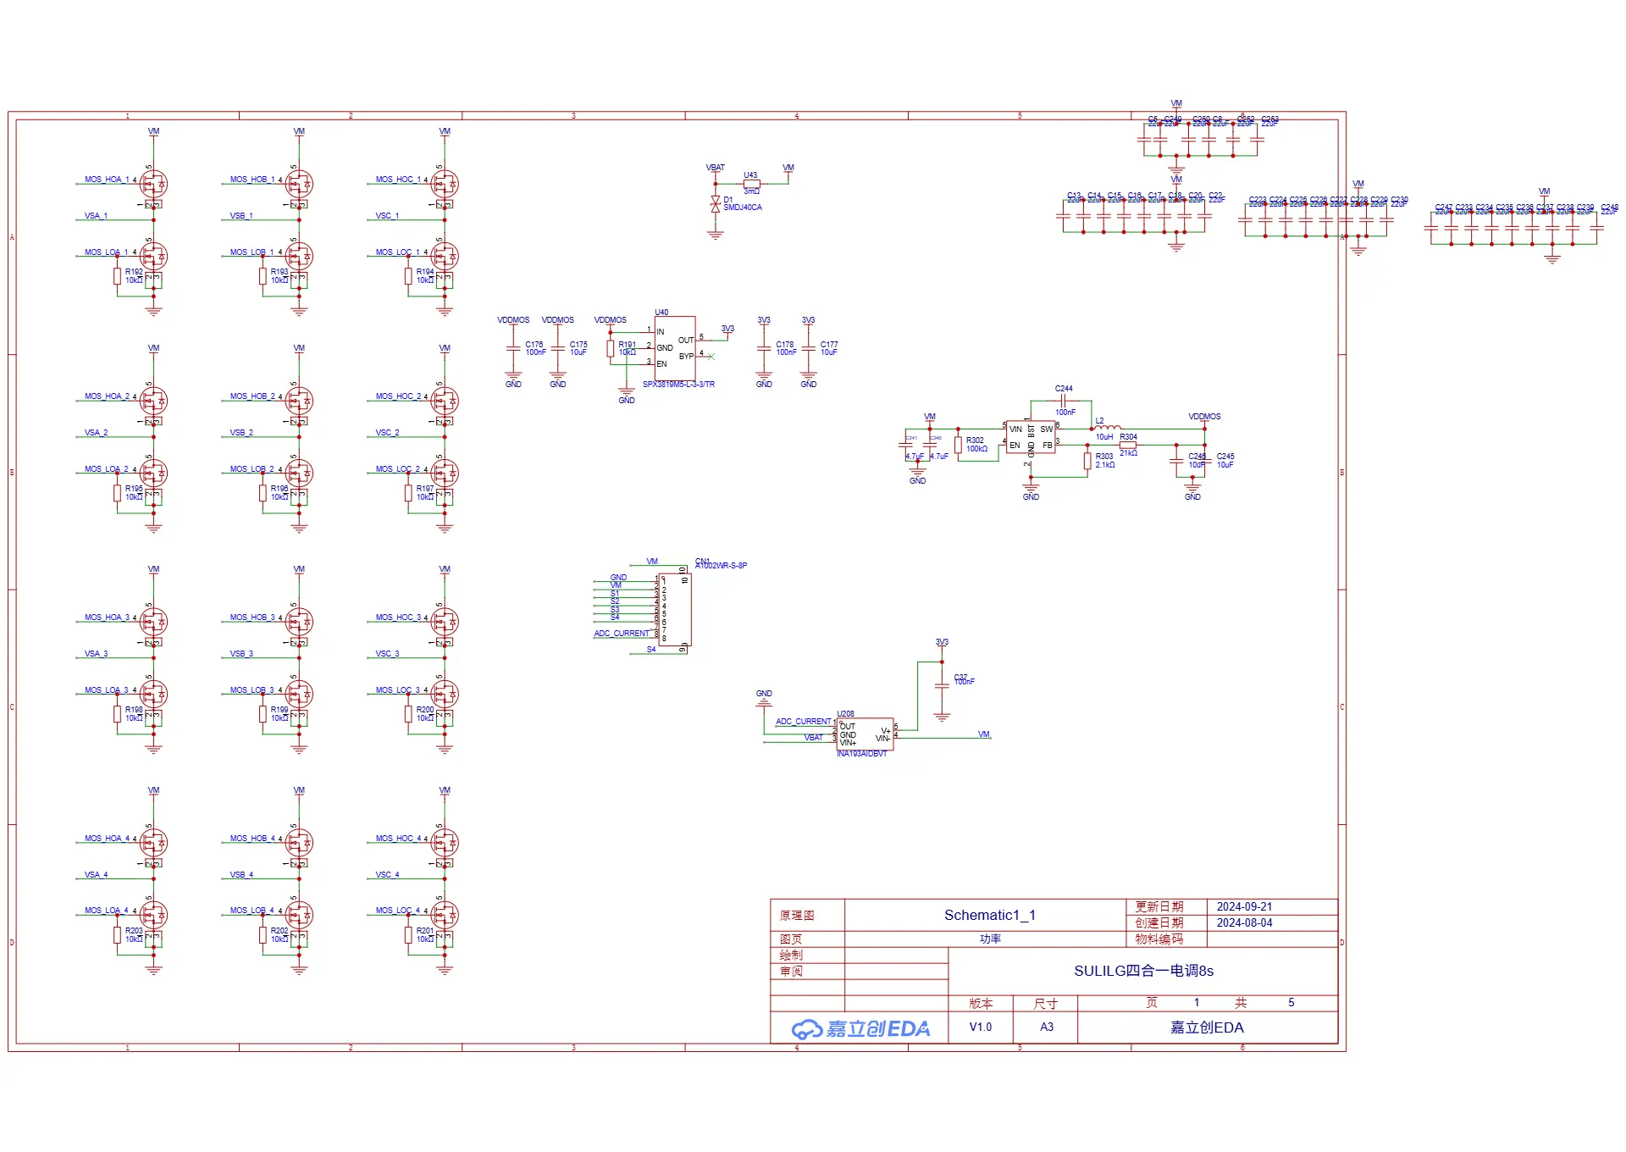Screen dimensions: 1626x1152
Task: Select resistor R304 21kΩ
Action: (1128, 444)
